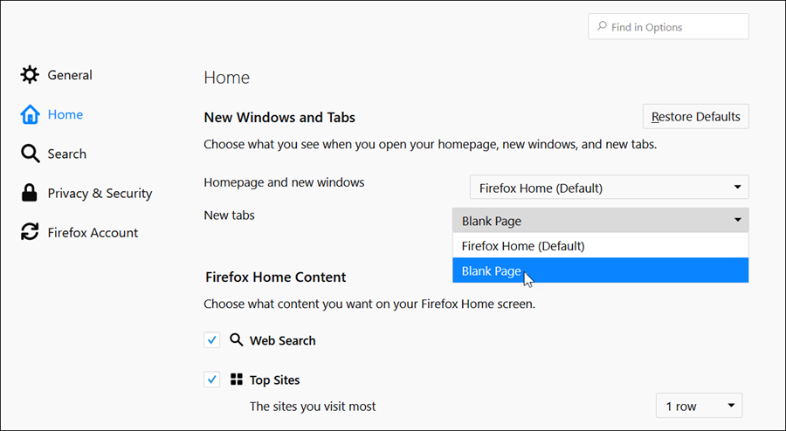Click the sidebar Search magnifier icon
786x431 pixels.
30,154
